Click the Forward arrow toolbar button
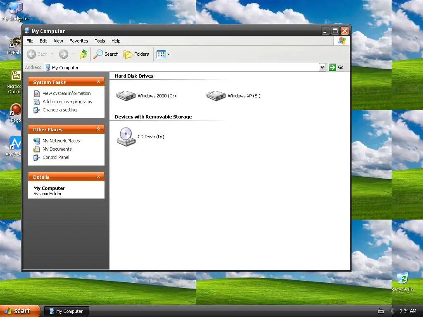The width and height of the screenshot is (423, 317). point(64,54)
